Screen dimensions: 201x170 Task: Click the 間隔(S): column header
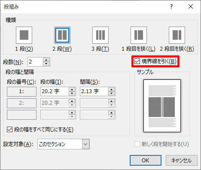pyautogui.click(x=90, y=82)
